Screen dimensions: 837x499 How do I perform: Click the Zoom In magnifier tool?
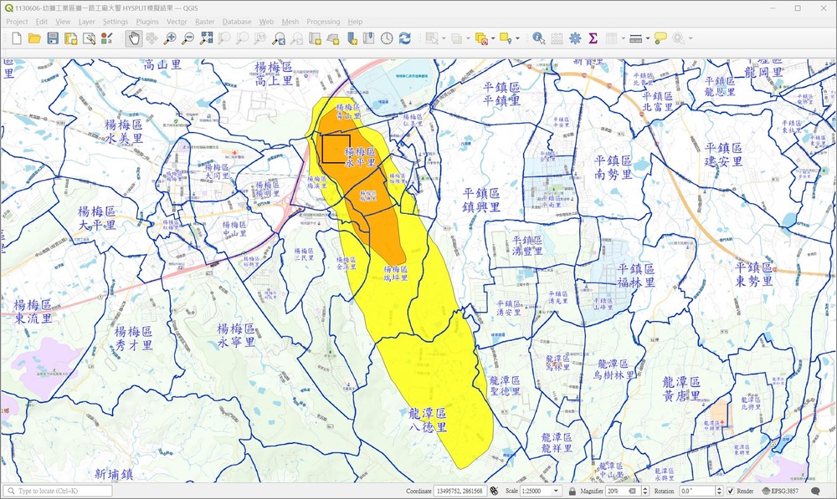pos(170,38)
